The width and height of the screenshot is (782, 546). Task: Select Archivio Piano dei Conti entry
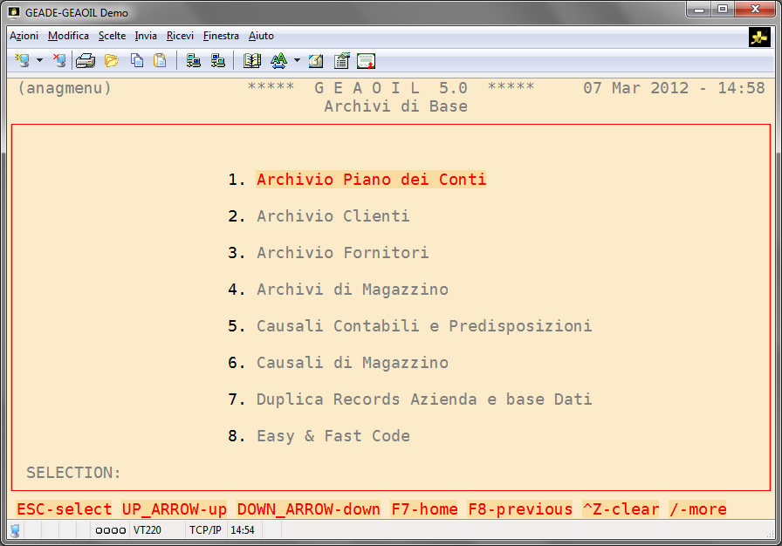click(x=371, y=180)
